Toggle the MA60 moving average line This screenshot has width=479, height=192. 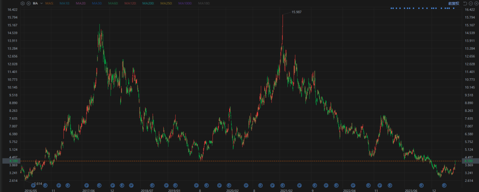click(113, 3)
